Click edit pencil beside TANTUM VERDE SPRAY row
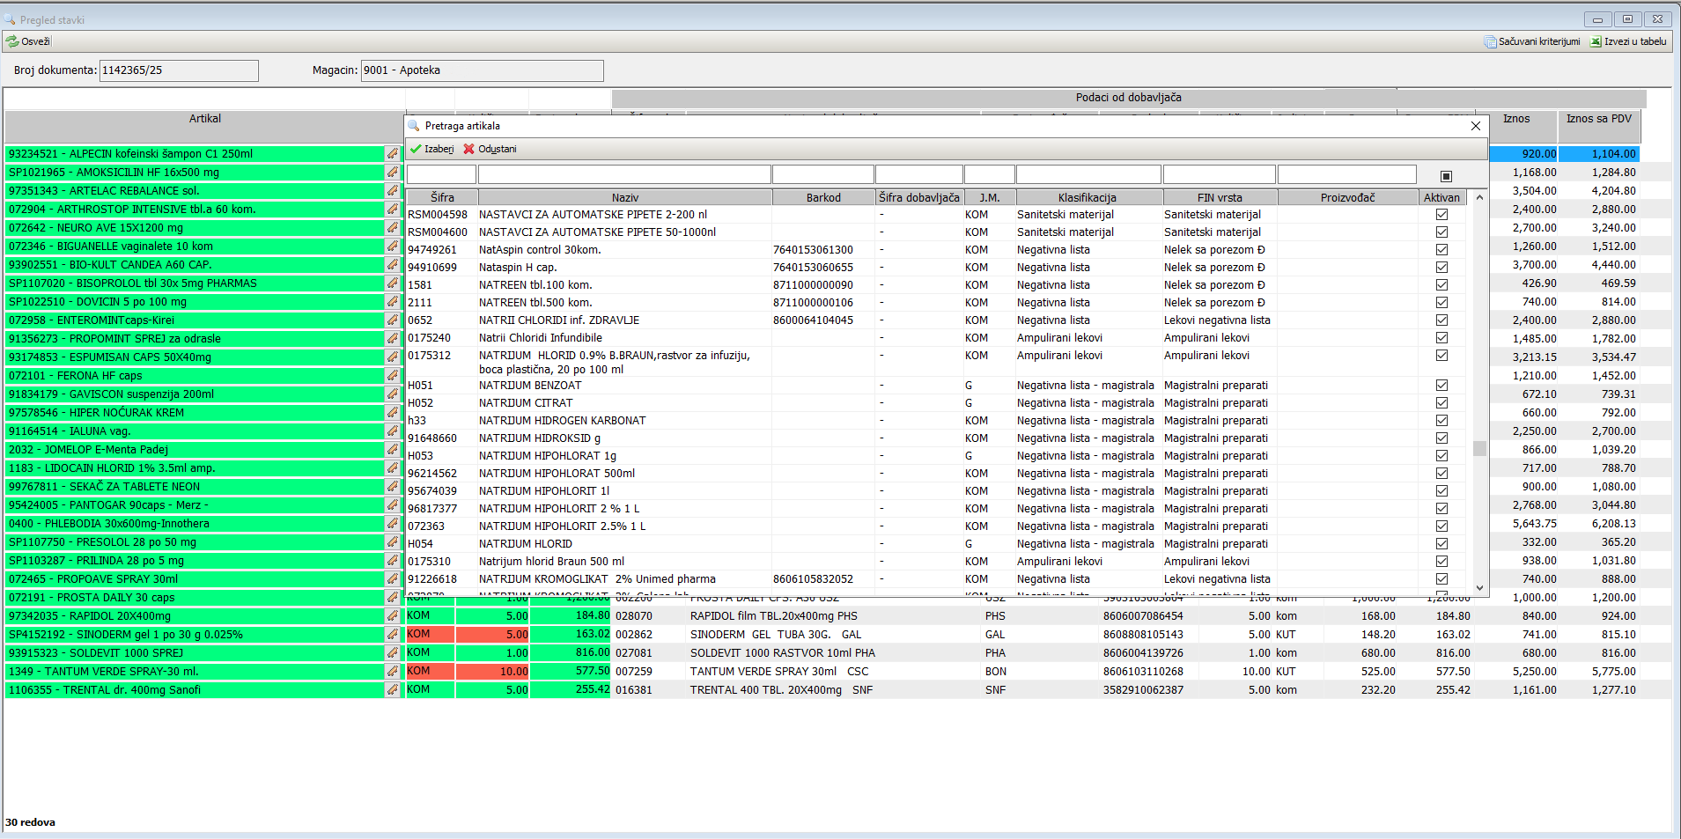The height and width of the screenshot is (839, 1681). pos(393,671)
